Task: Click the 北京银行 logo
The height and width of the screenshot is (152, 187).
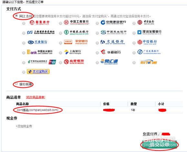Action: click(x=74, y=62)
